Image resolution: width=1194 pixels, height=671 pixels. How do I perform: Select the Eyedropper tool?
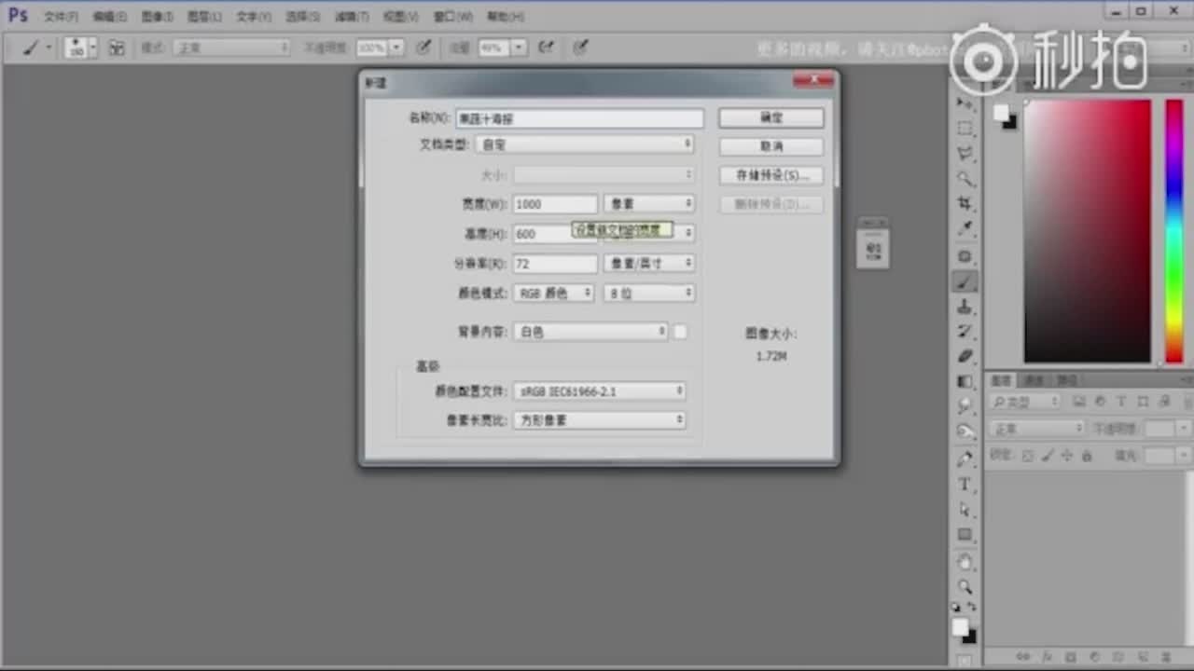tap(965, 229)
